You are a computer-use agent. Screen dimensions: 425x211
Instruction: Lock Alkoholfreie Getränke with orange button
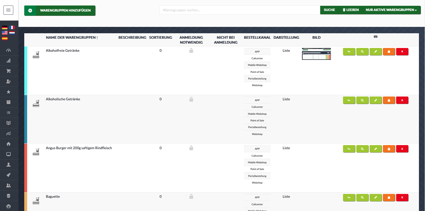click(x=389, y=52)
